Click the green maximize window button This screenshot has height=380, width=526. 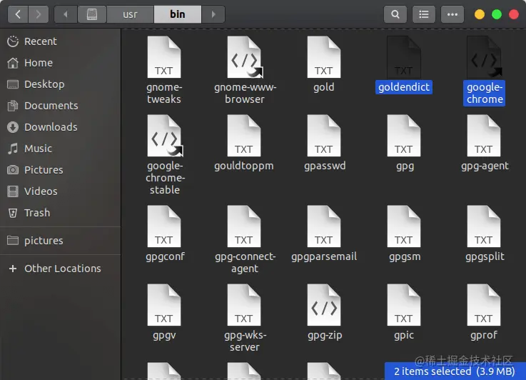497,14
